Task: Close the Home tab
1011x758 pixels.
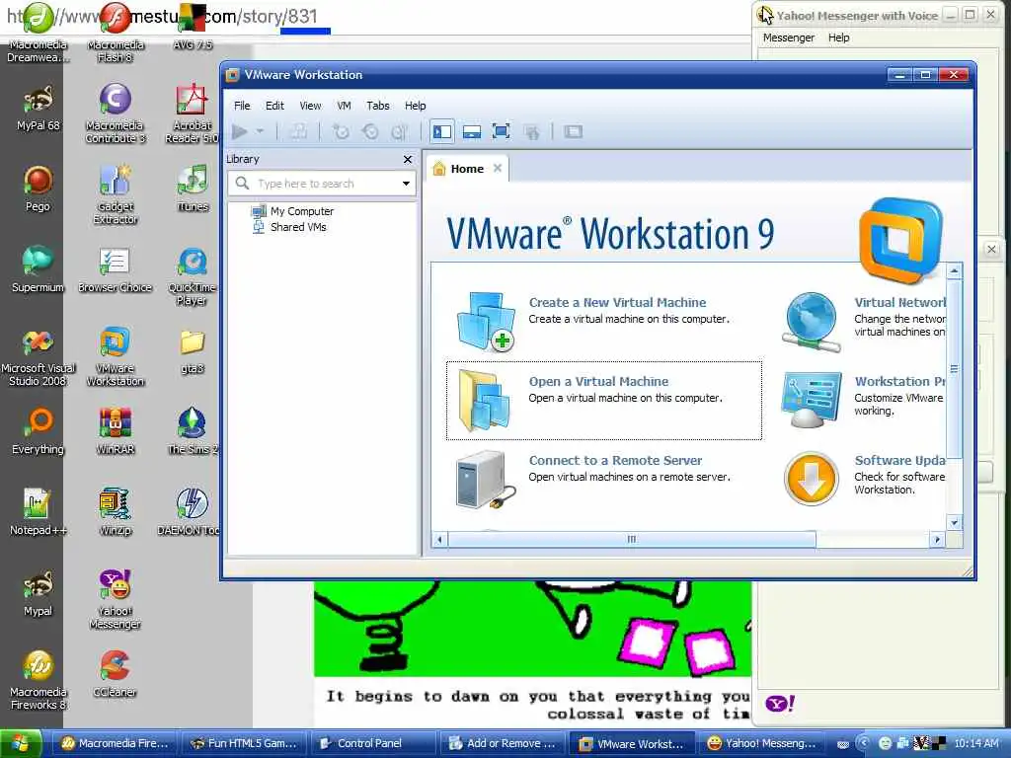Action: click(498, 168)
